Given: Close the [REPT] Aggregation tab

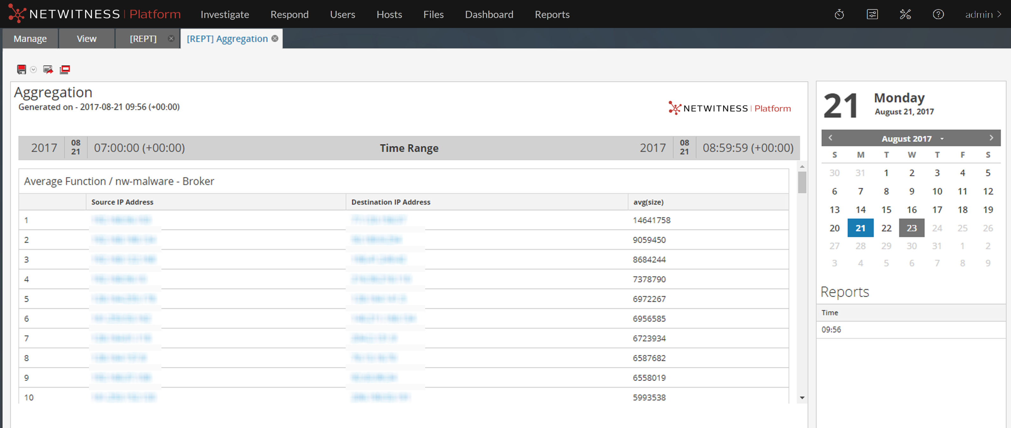Looking at the screenshot, I should (275, 38).
